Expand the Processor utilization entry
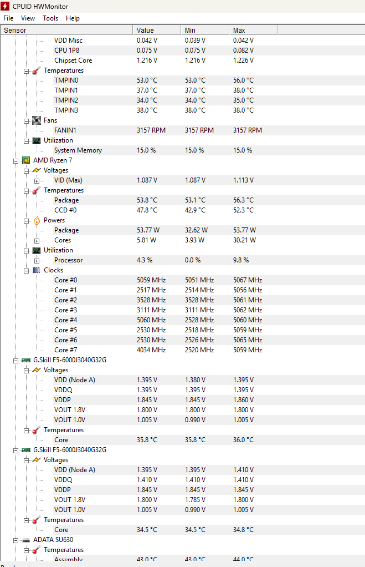Image resolution: width=365 pixels, height=567 pixels. (x=37, y=260)
